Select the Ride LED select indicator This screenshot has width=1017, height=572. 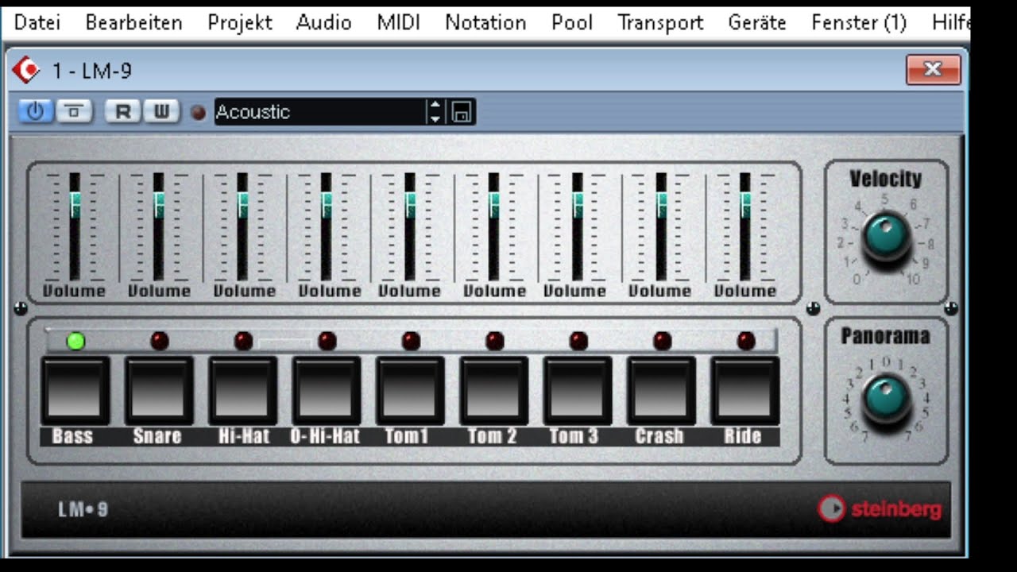(746, 341)
